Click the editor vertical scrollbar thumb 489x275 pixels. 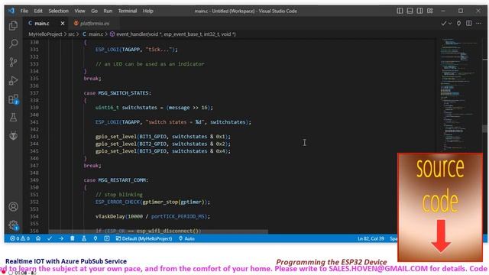pos(484,128)
